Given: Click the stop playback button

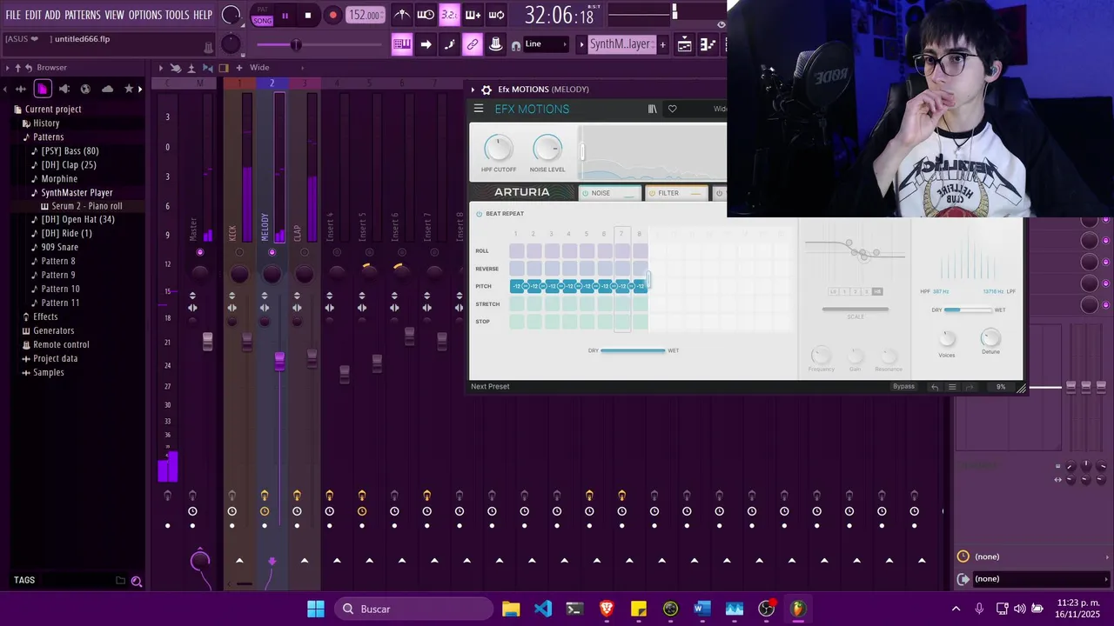Looking at the screenshot, I should (307, 15).
